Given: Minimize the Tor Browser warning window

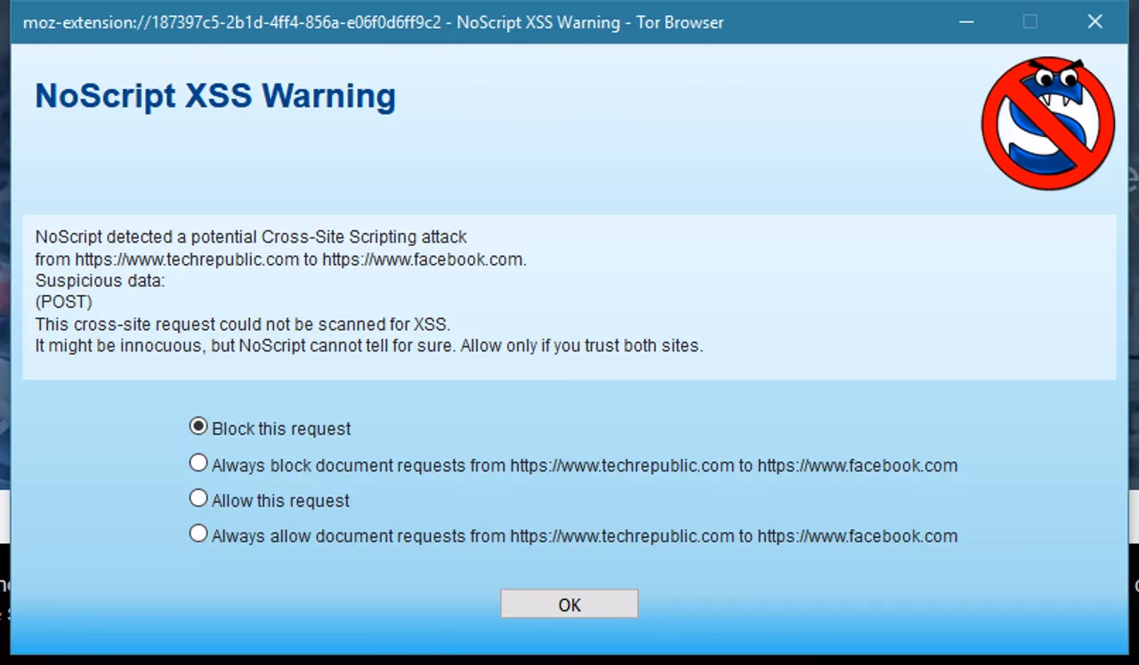Looking at the screenshot, I should pos(966,21).
